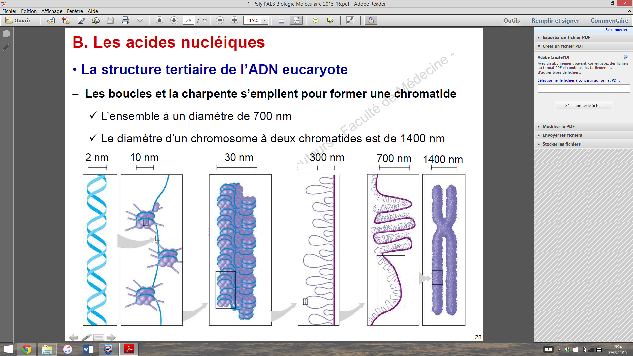Add a sticky note comment
The width and height of the screenshot is (633, 356).
(x=316, y=20)
